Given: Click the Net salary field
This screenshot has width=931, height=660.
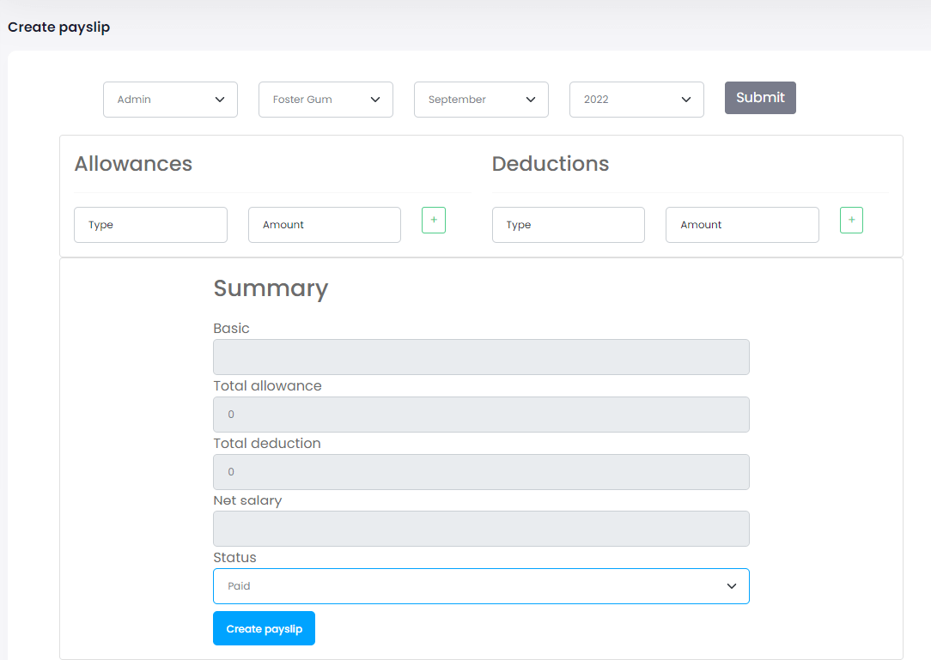Looking at the screenshot, I should 481,529.
